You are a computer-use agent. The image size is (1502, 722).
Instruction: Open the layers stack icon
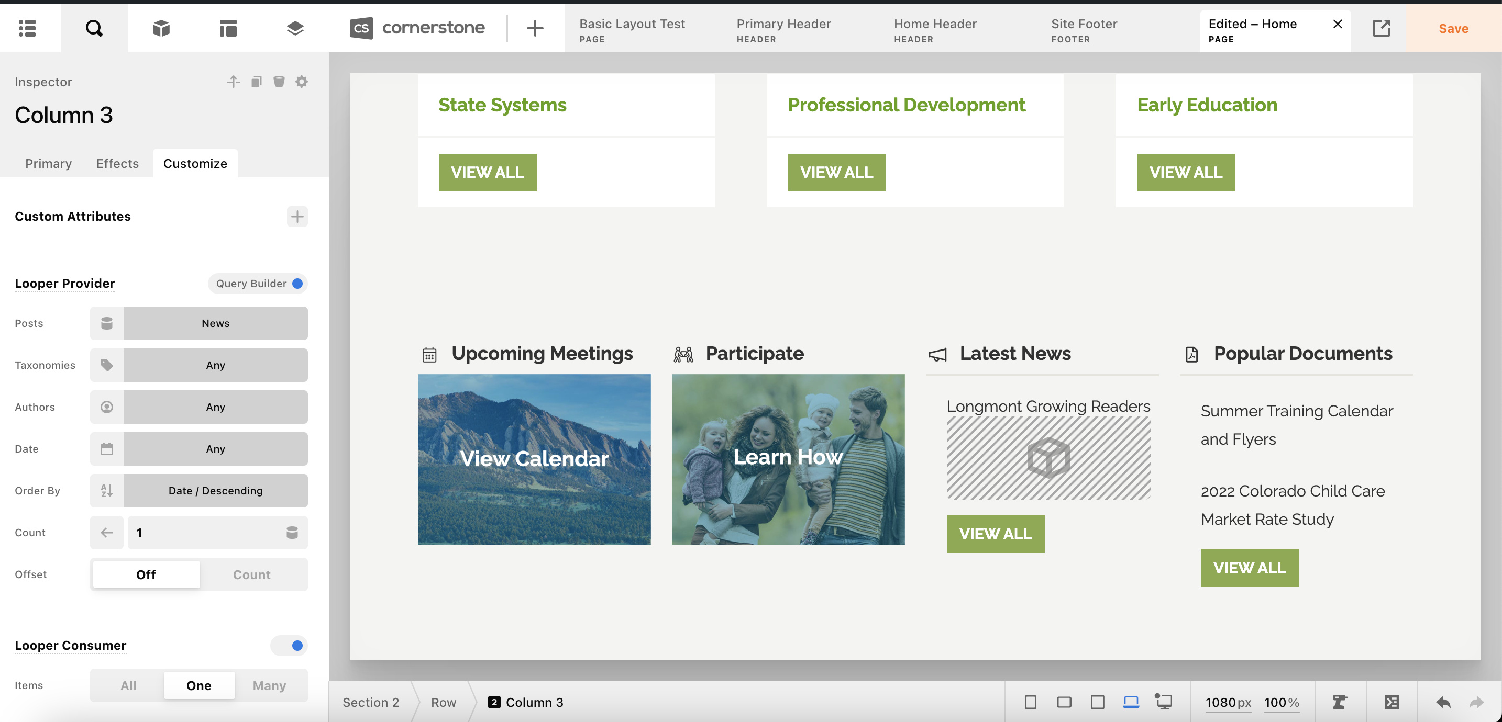295,28
